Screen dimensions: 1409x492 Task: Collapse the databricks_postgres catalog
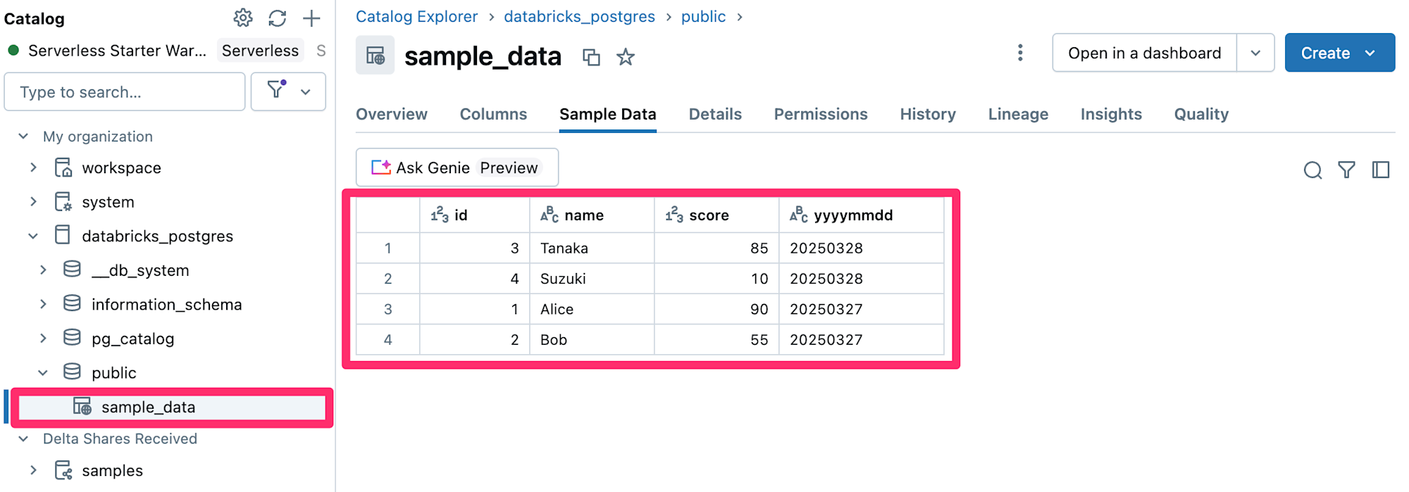pos(33,236)
